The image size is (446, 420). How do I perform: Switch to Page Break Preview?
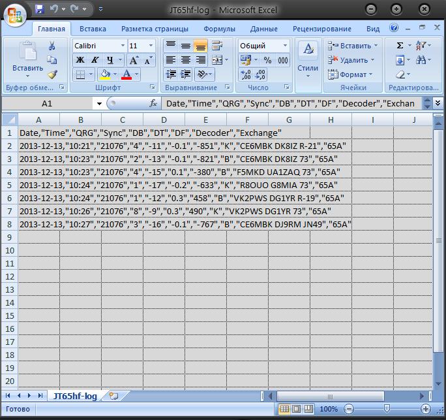[308, 409]
